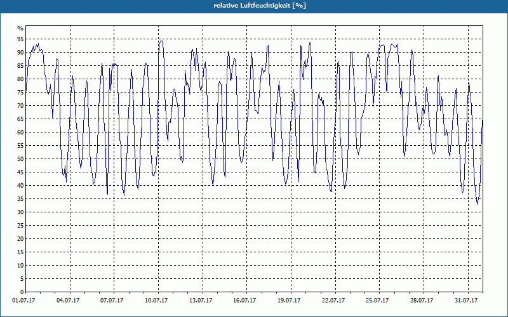Select the y-axis value 25

pyautogui.click(x=20, y=226)
